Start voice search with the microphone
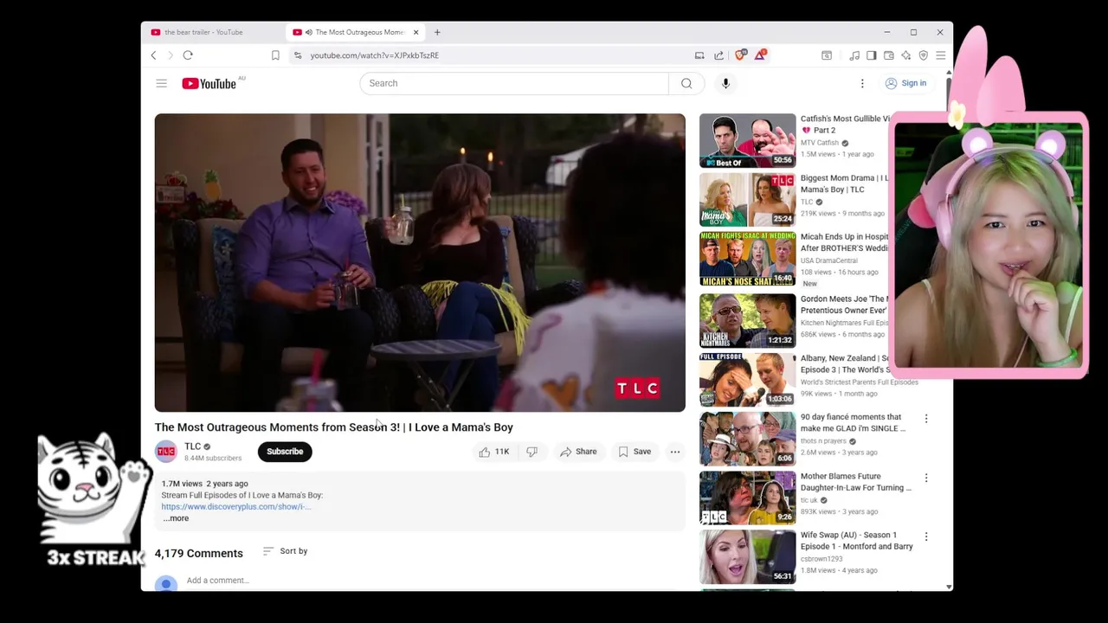 tap(725, 83)
